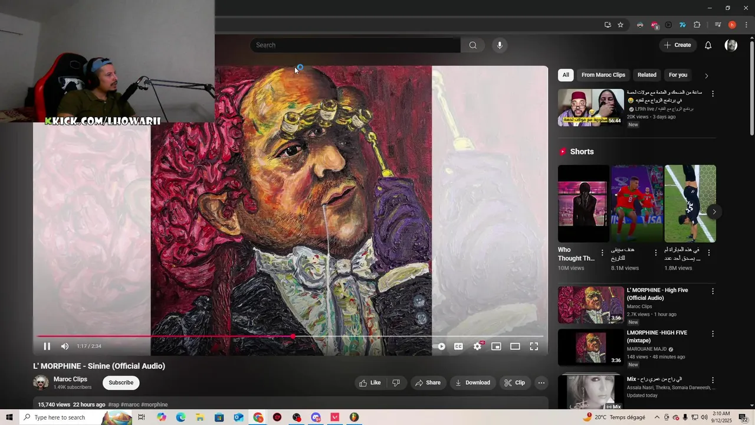755x425 pixels.
Task: Open FL Studio from the taskbar
Action: (354, 417)
